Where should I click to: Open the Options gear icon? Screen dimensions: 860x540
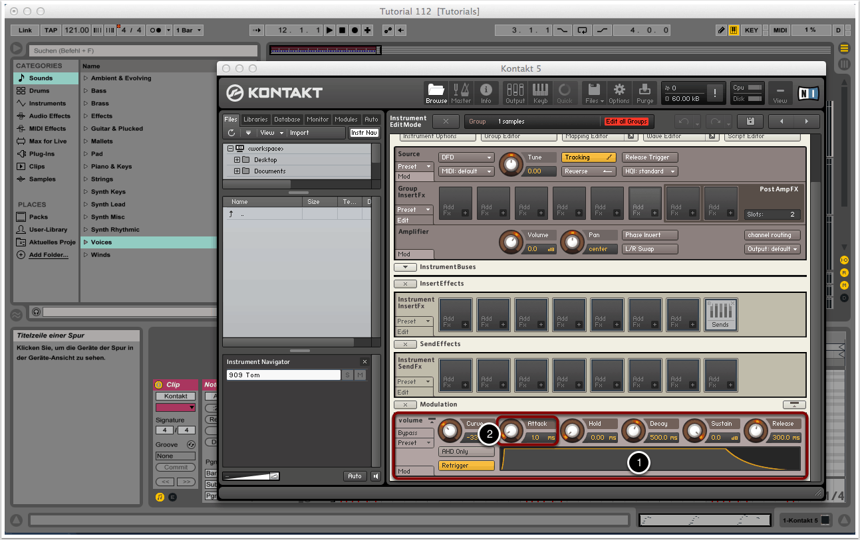619,92
